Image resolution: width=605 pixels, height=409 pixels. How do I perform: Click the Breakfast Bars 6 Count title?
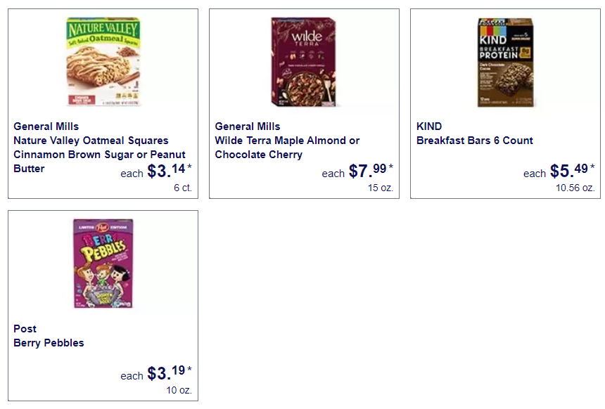point(475,141)
